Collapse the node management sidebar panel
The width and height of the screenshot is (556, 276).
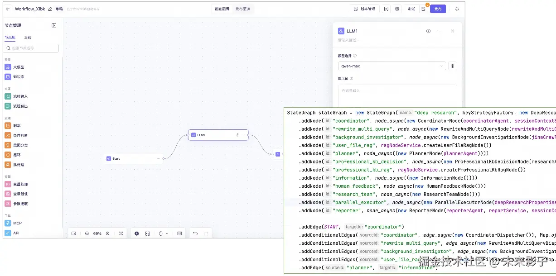[x=54, y=25]
